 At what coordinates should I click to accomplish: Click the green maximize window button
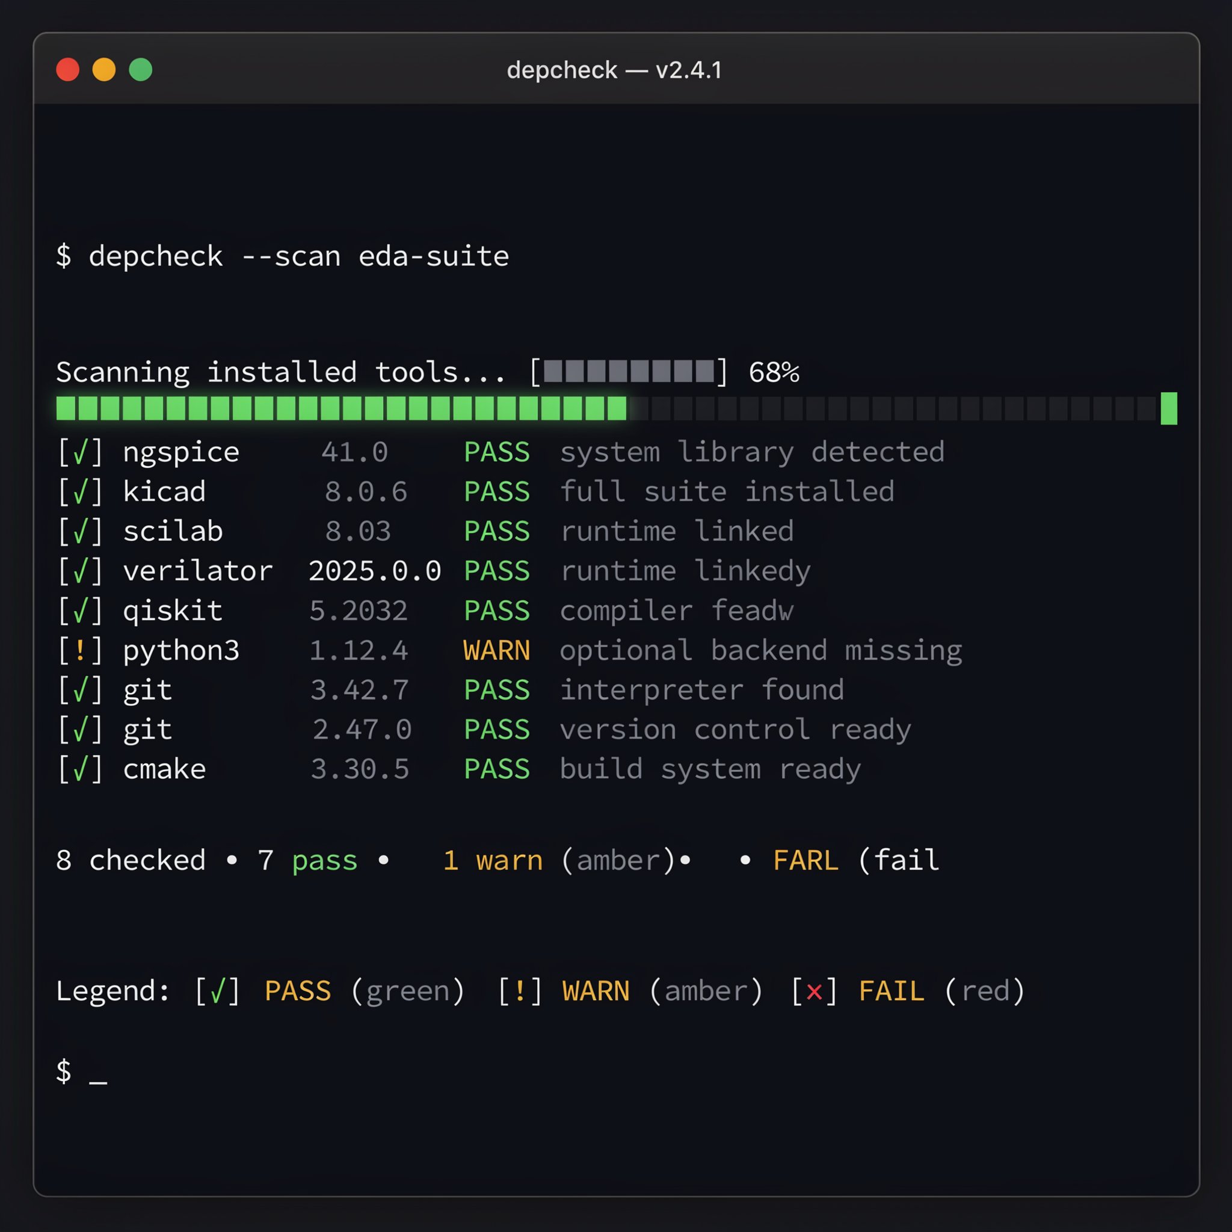[x=141, y=70]
